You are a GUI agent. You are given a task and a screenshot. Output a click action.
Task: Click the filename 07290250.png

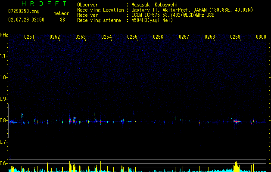point(24,12)
